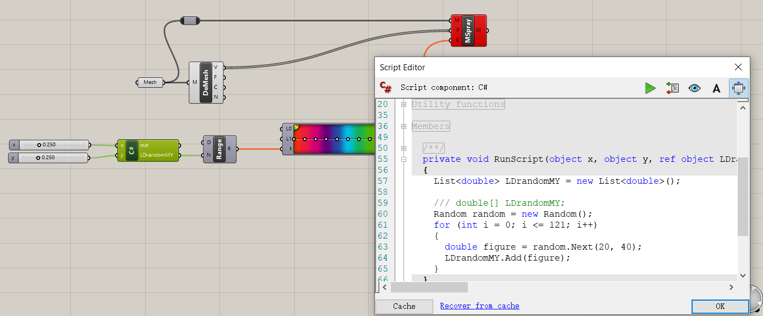The image size is (763, 316).
Task: Select the DeMesh component
Action: pos(206,83)
